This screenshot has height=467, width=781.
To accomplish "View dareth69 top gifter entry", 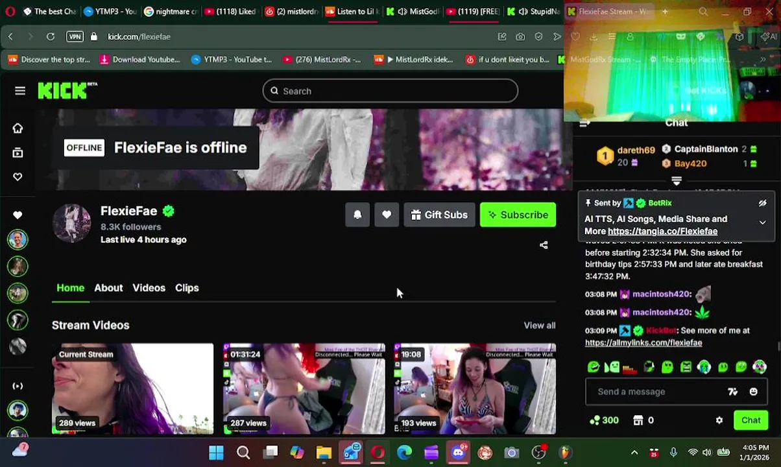I will tap(625, 156).
